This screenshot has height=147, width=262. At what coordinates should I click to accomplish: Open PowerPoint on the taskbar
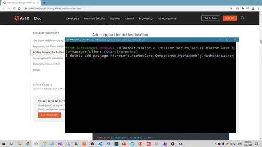click(124, 144)
